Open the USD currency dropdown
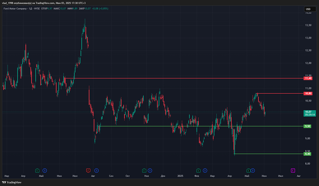Viewport: 319px width, 186px height. [308, 9]
